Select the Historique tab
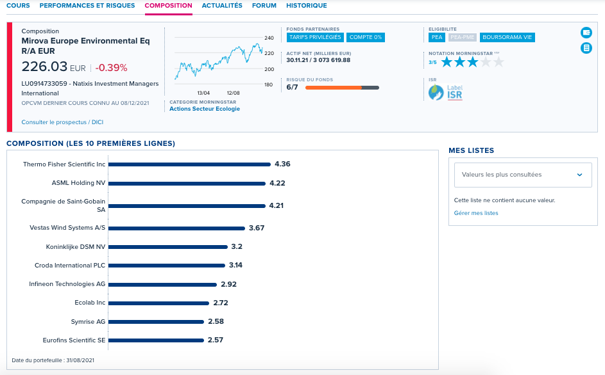 click(307, 6)
